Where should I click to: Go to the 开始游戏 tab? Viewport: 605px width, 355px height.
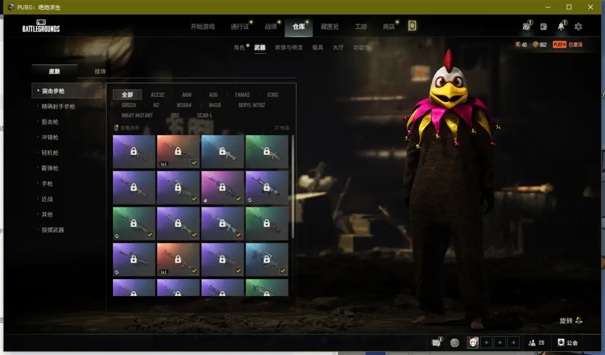tap(203, 27)
